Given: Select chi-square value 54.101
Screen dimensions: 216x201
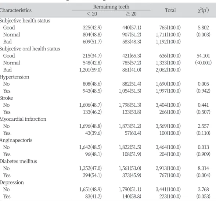Looking at the screenshot, I should [x=204, y=56].
